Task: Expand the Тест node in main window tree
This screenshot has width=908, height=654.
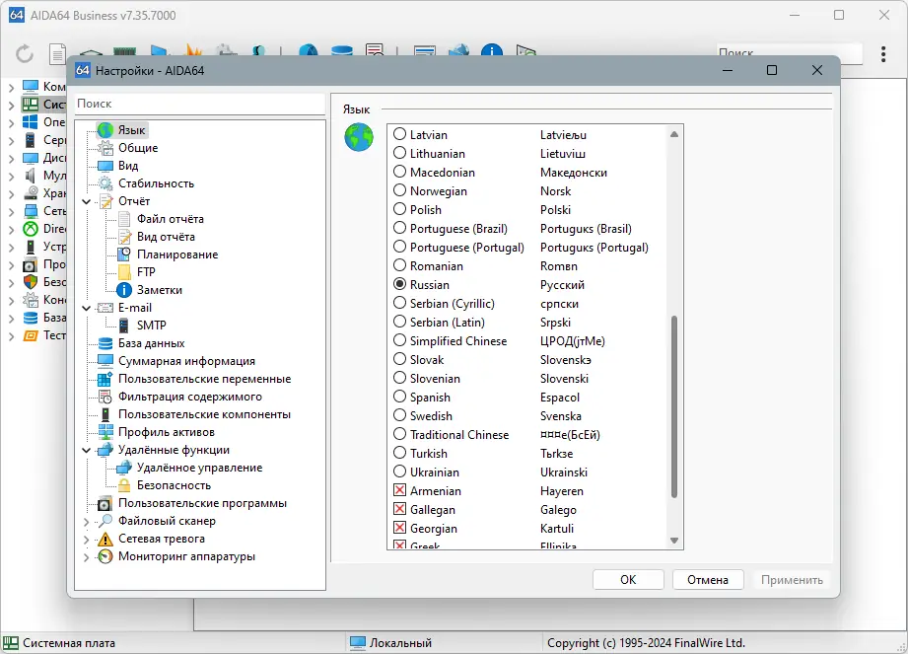Action: tap(11, 336)
